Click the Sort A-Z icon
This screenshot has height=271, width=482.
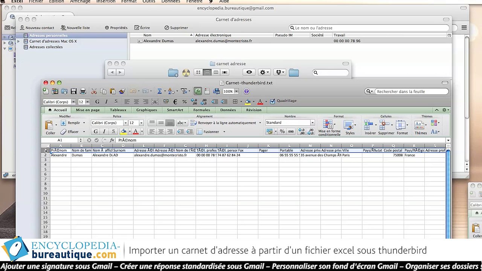click(171, 91)
